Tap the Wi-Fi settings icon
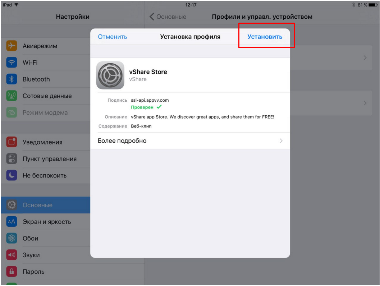380x286 pixels. pyautogui.click(x=12, y=63)
